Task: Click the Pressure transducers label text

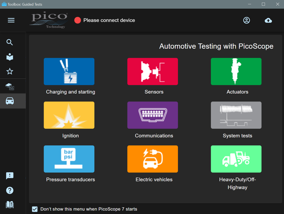Action: (x=71, y=180)
